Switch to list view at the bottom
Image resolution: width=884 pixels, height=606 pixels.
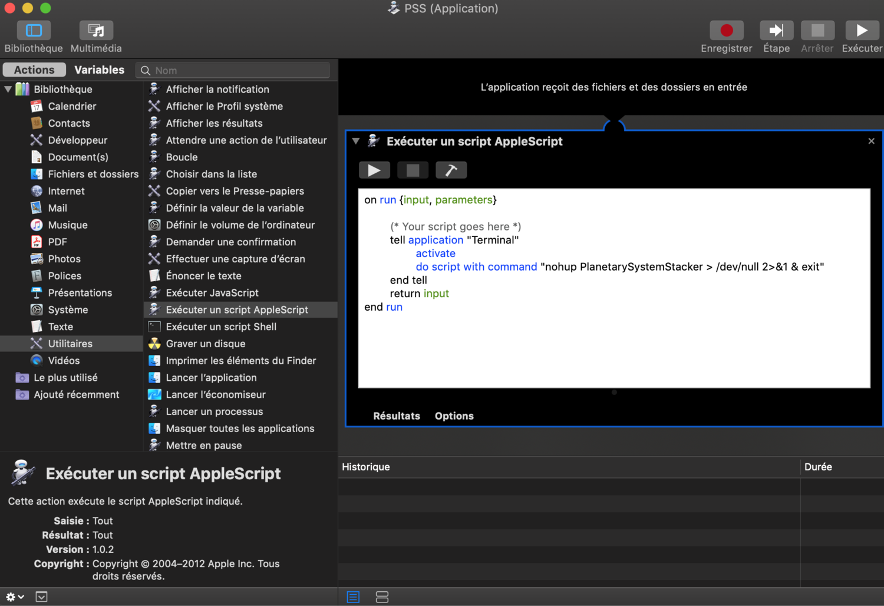pos(353,597)
